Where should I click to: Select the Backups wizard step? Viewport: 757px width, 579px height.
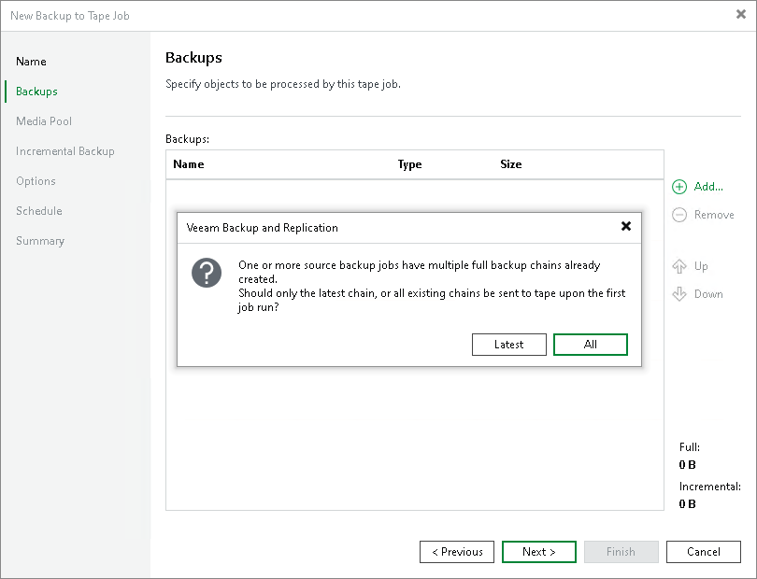(36, 92)
